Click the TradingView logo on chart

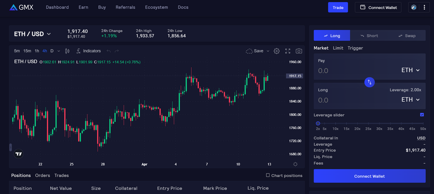(x=19, y=154)
